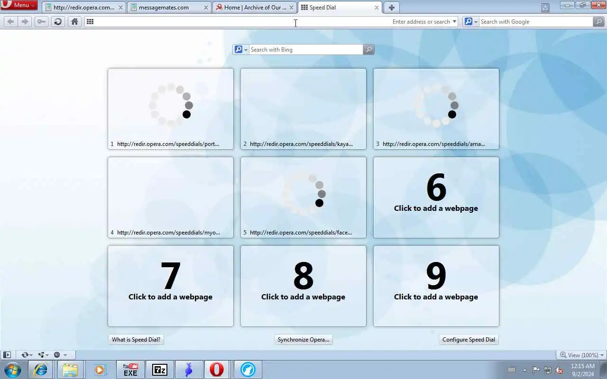Click the address field 'Enter address or search'
Image resolution: width=607 pixels, height=379 pixels.
click(271, 22)
